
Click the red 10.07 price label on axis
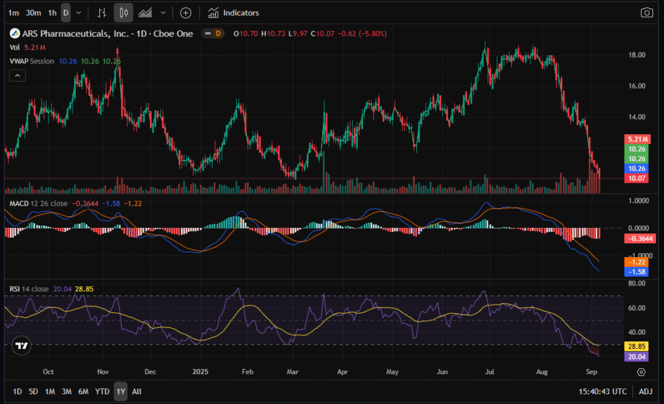[636, 178]
